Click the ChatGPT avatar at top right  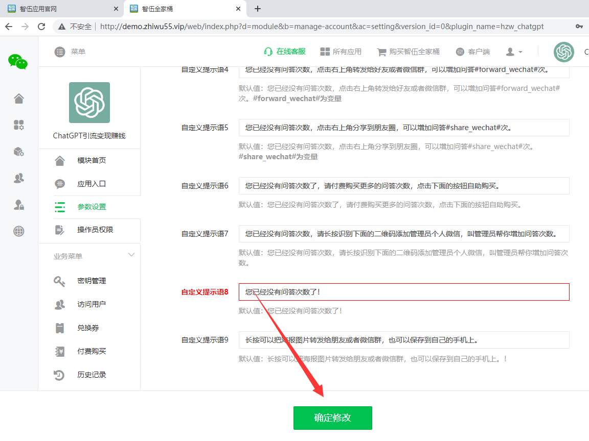[x=563, y=52]
